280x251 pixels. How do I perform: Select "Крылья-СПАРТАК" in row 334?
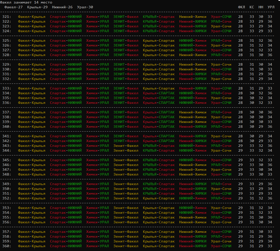[159, 93]
